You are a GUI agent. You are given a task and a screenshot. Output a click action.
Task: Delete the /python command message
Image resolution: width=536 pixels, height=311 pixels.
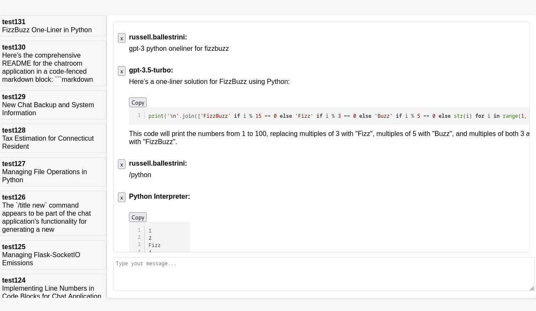[122, 164]
